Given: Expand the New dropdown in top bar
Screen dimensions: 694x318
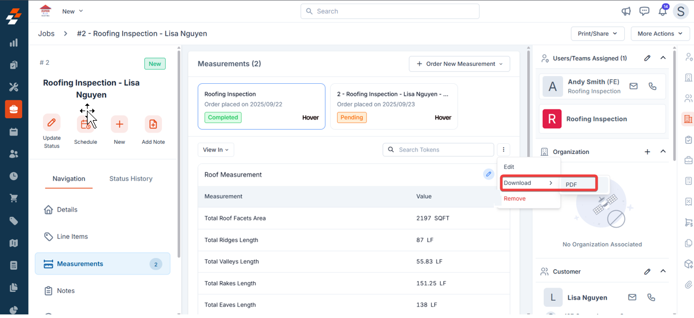Looking at the screenshot, I should 73,11.
